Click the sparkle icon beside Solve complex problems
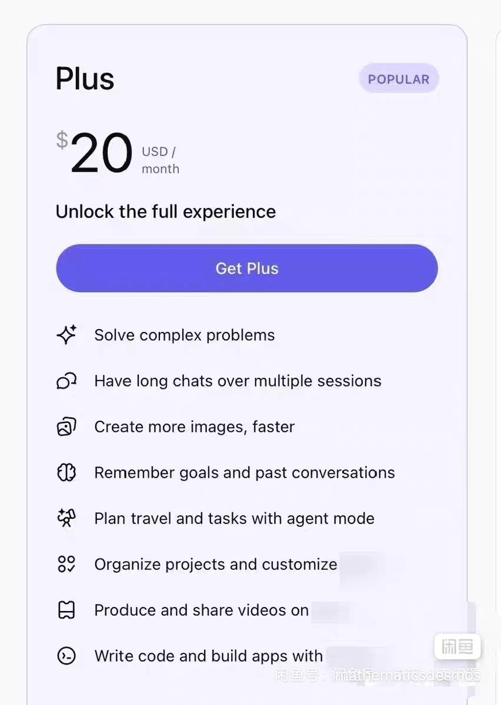Screen dimensions: 501x705 pyautogui.click(x=66, y=335)
